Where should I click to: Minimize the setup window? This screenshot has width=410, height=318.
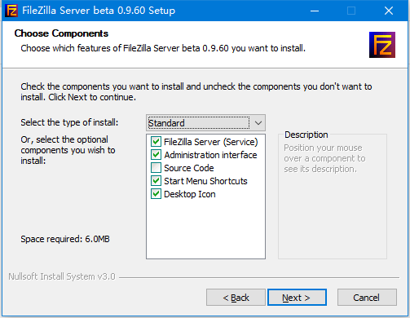(315, 11)
